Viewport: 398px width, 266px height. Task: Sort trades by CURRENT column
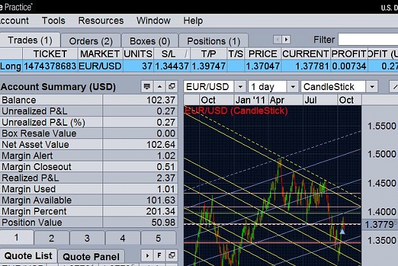pos(306,54)
